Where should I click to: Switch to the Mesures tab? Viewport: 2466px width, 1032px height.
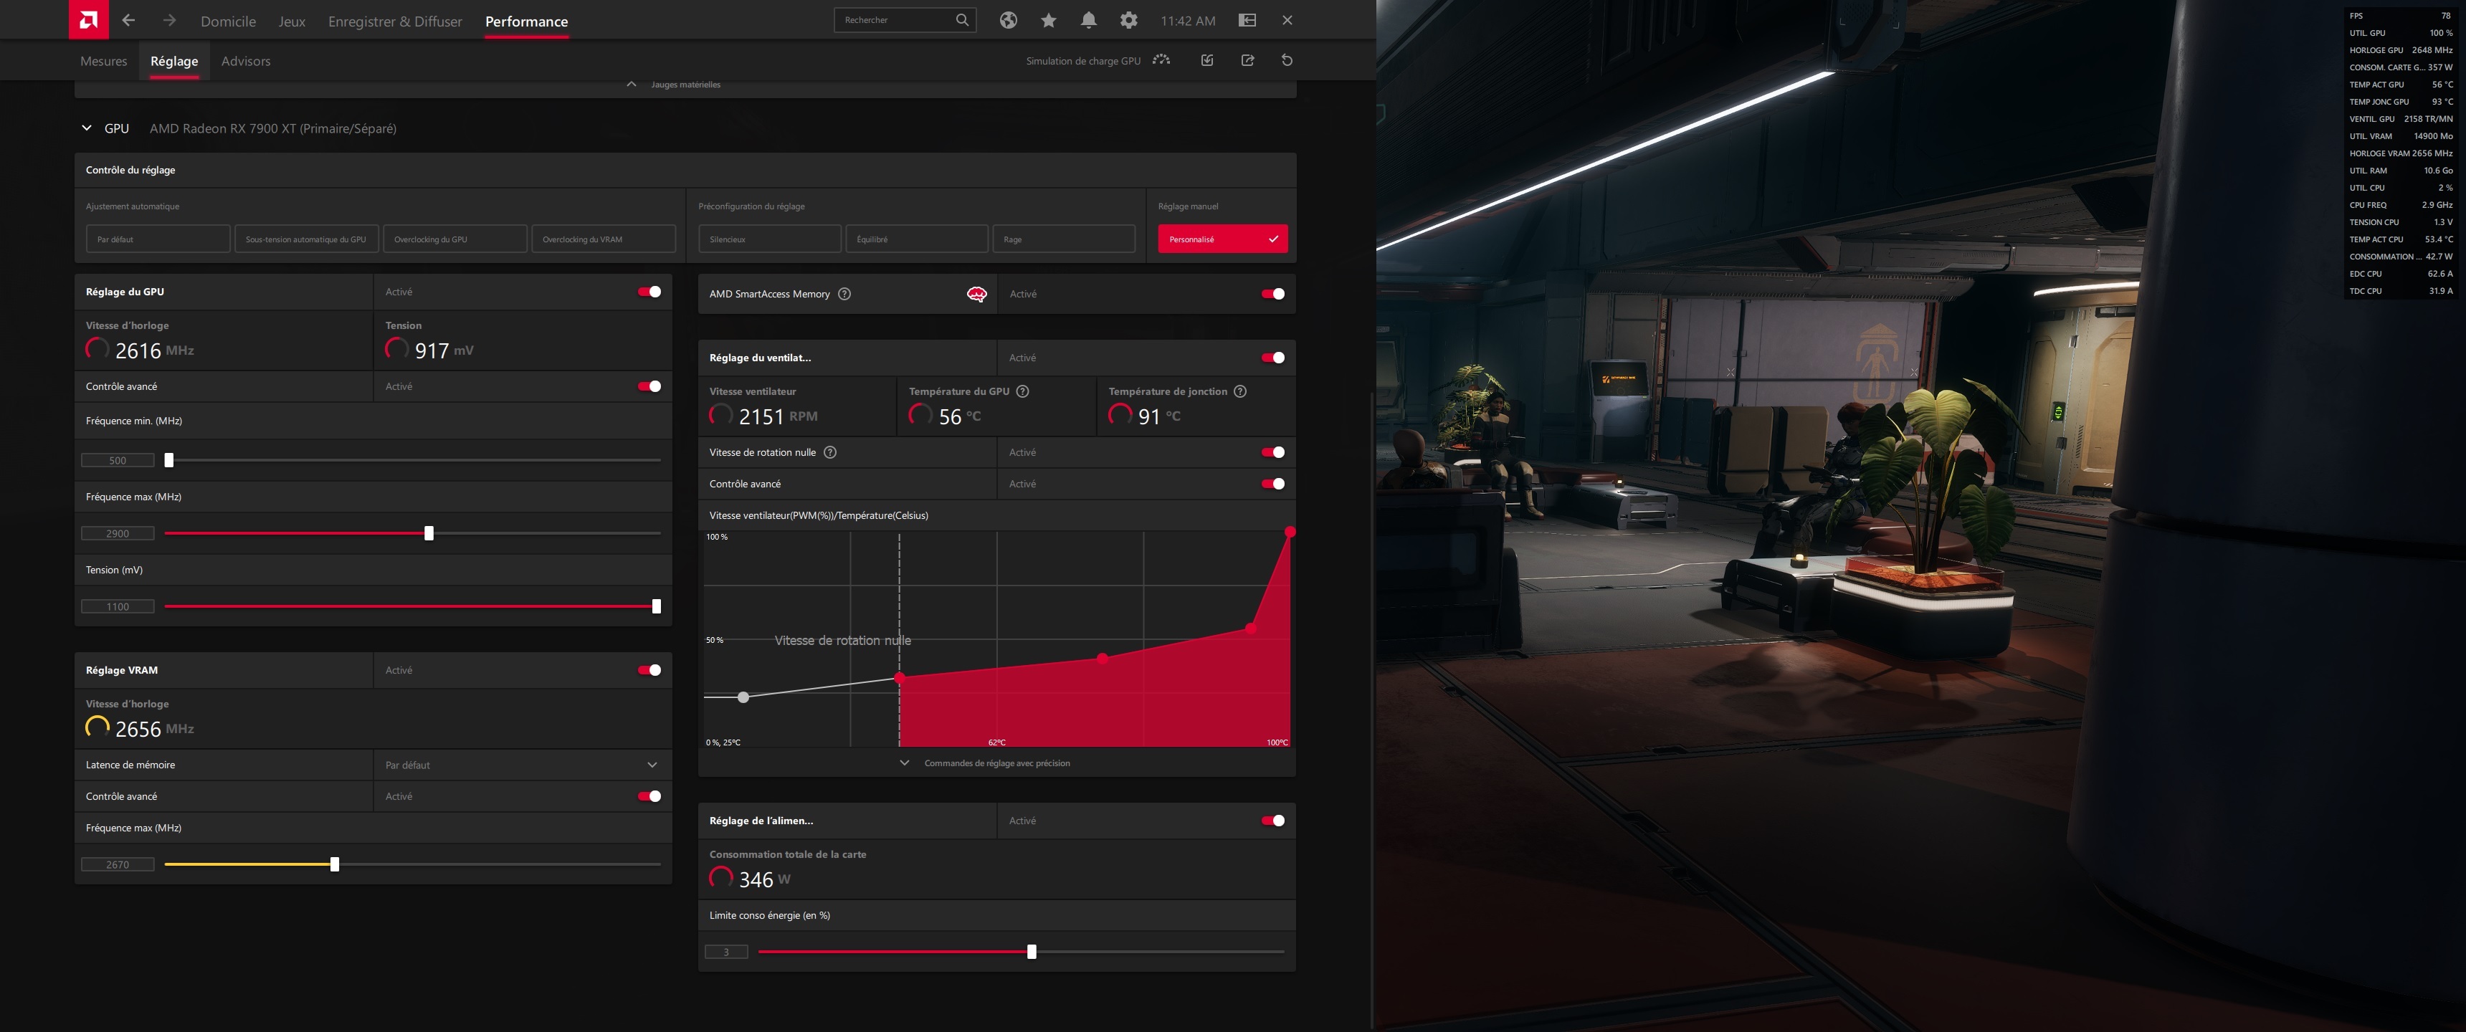click(103, 61)
